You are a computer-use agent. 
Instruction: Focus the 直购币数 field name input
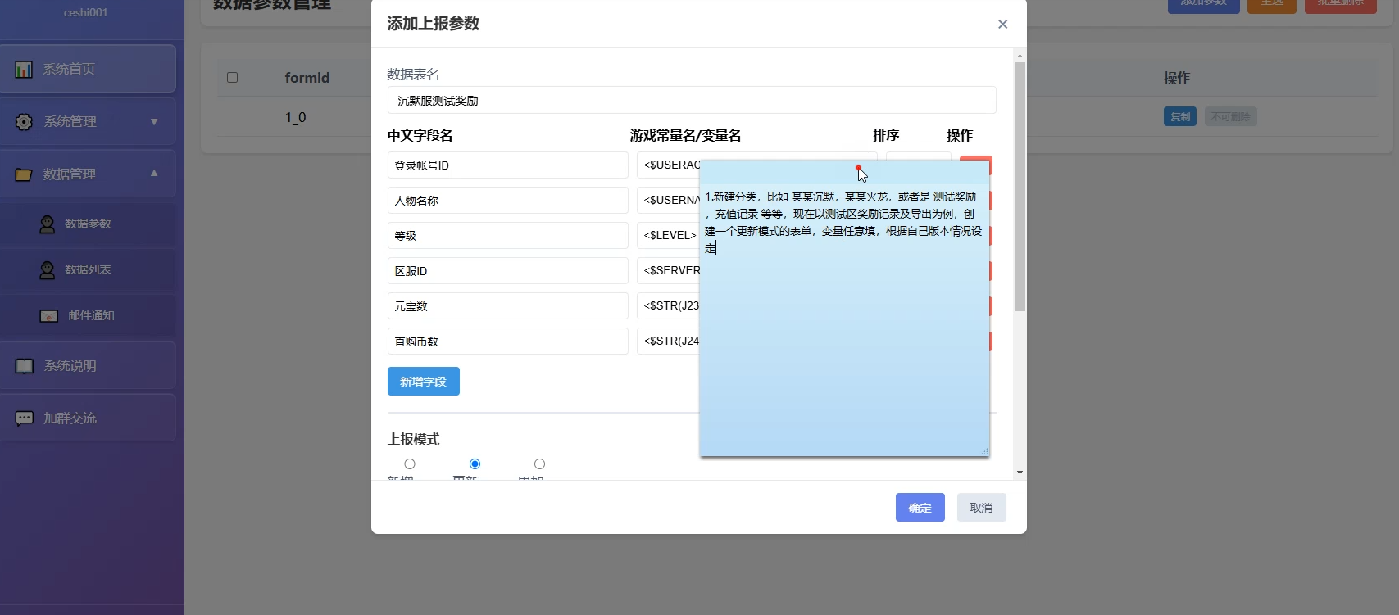pyautogui.click(x=508, y=341)
